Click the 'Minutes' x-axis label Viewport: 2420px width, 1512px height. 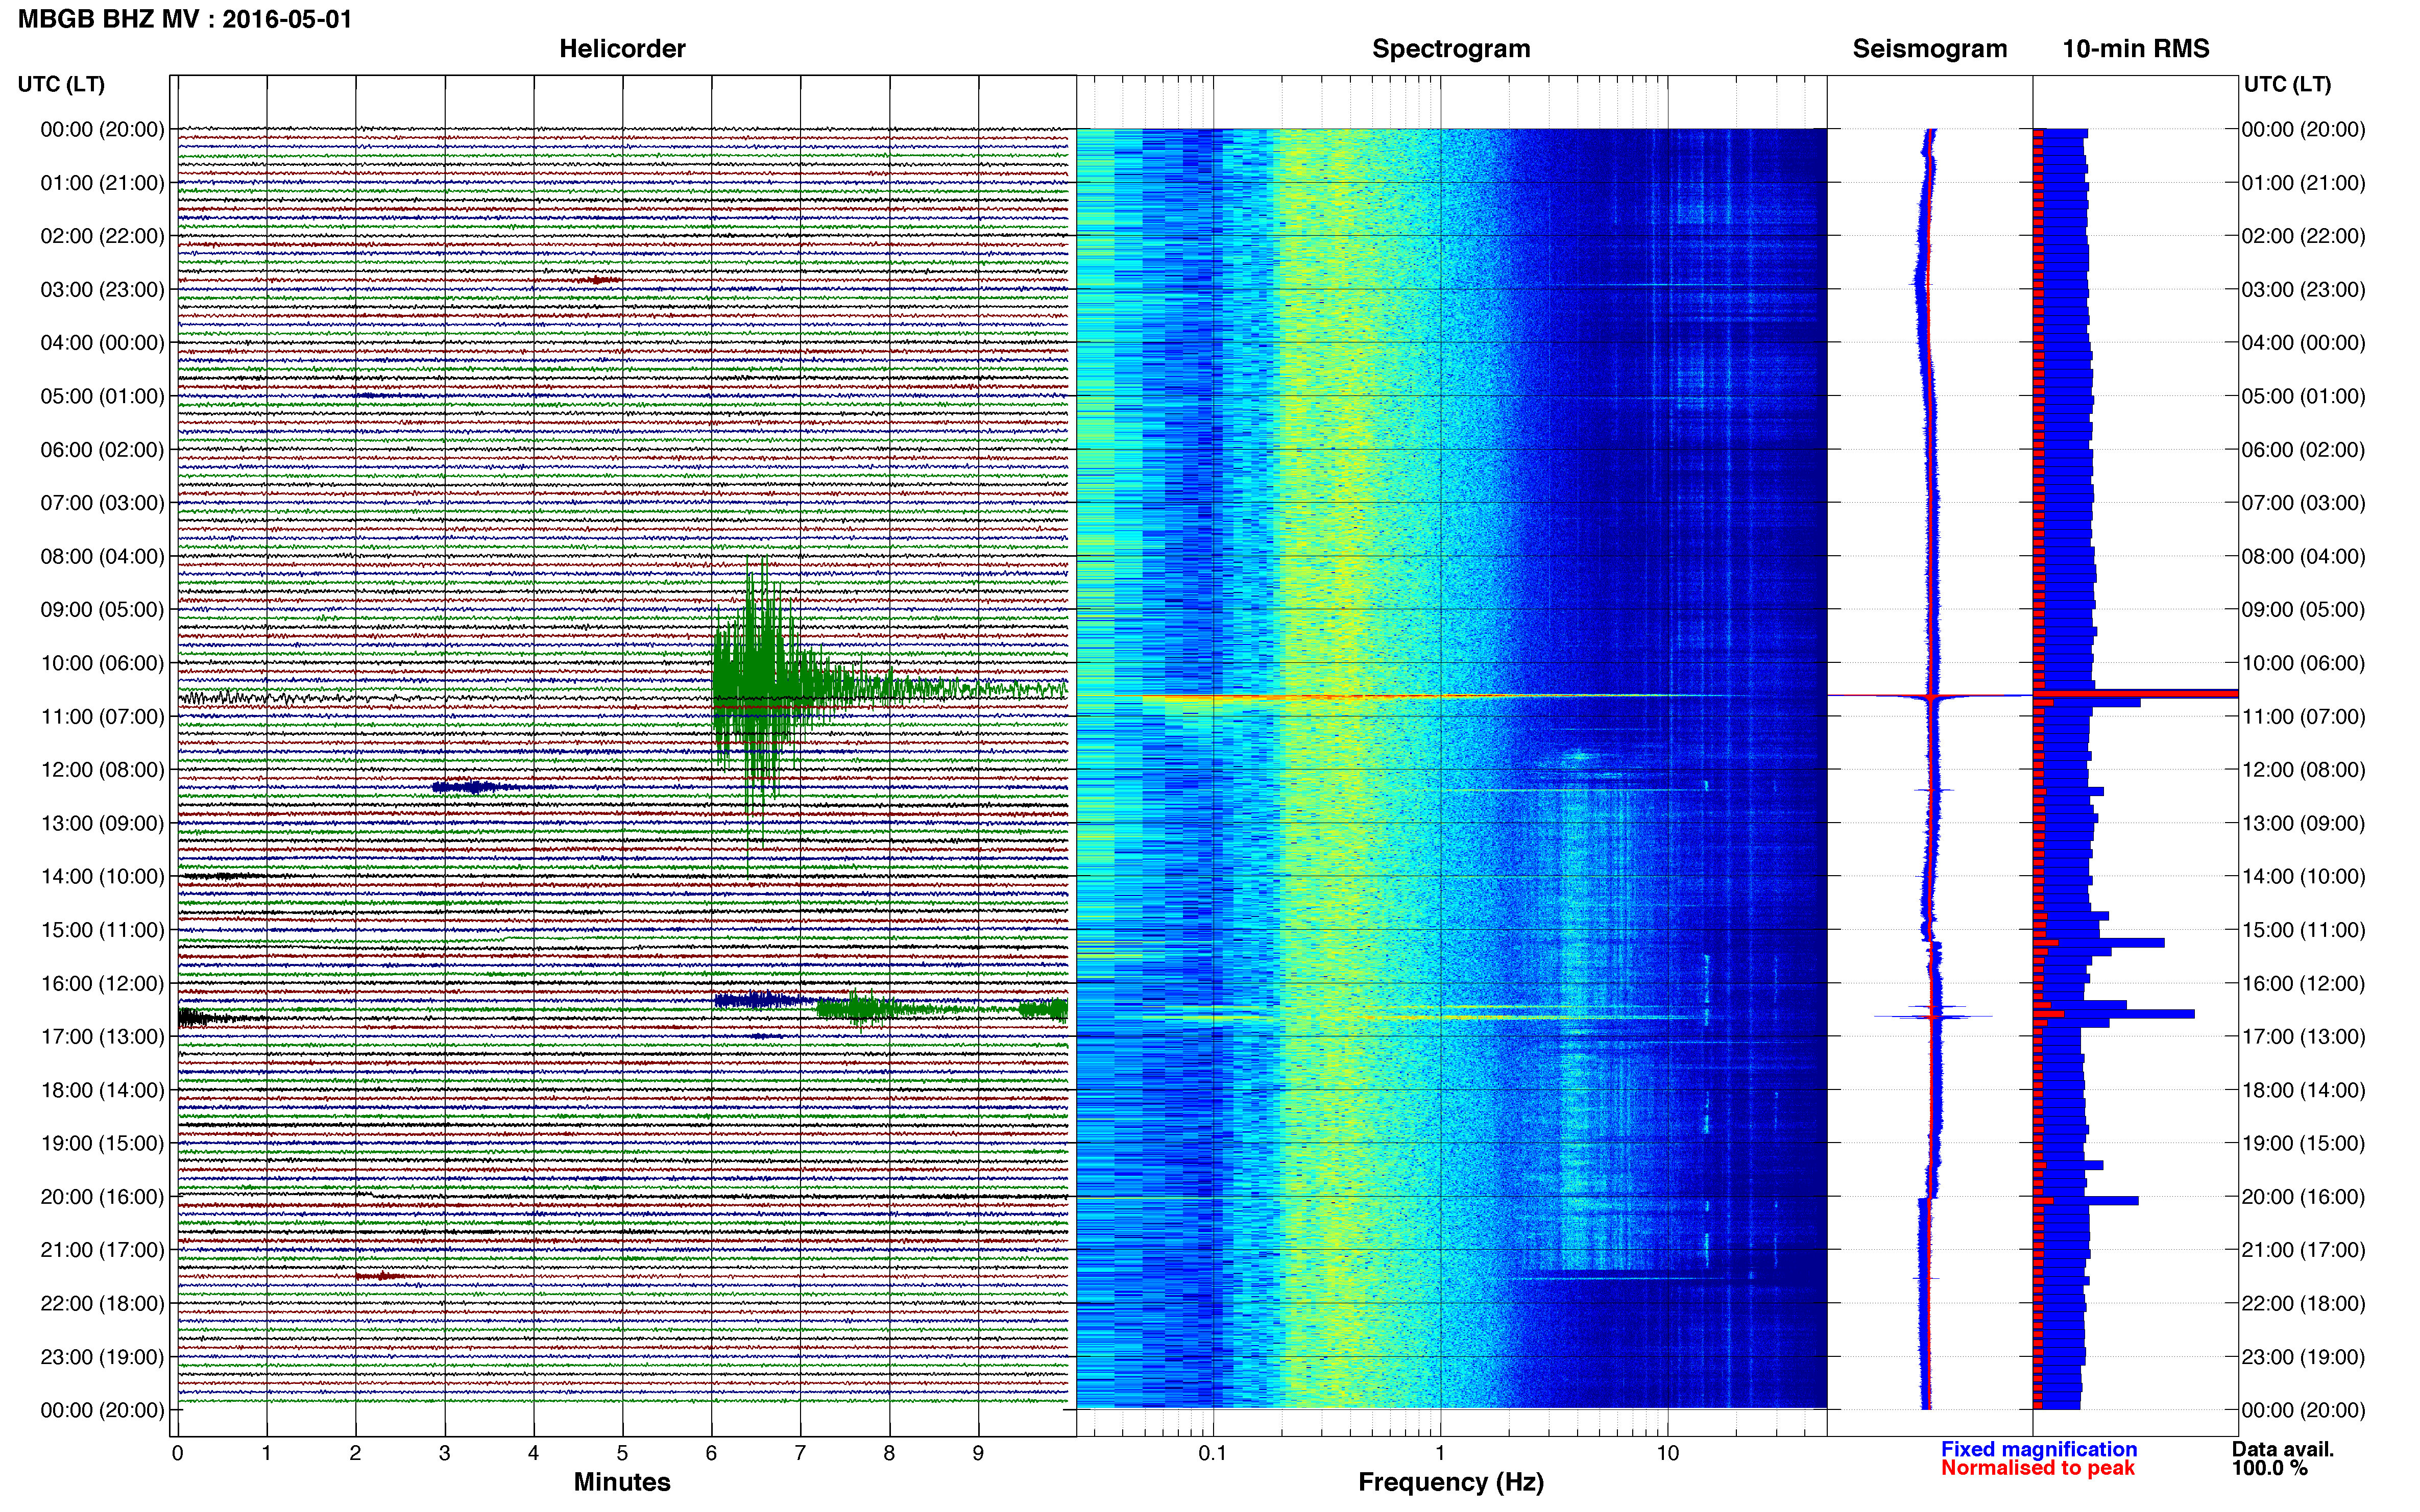[x=622, y=1482]
